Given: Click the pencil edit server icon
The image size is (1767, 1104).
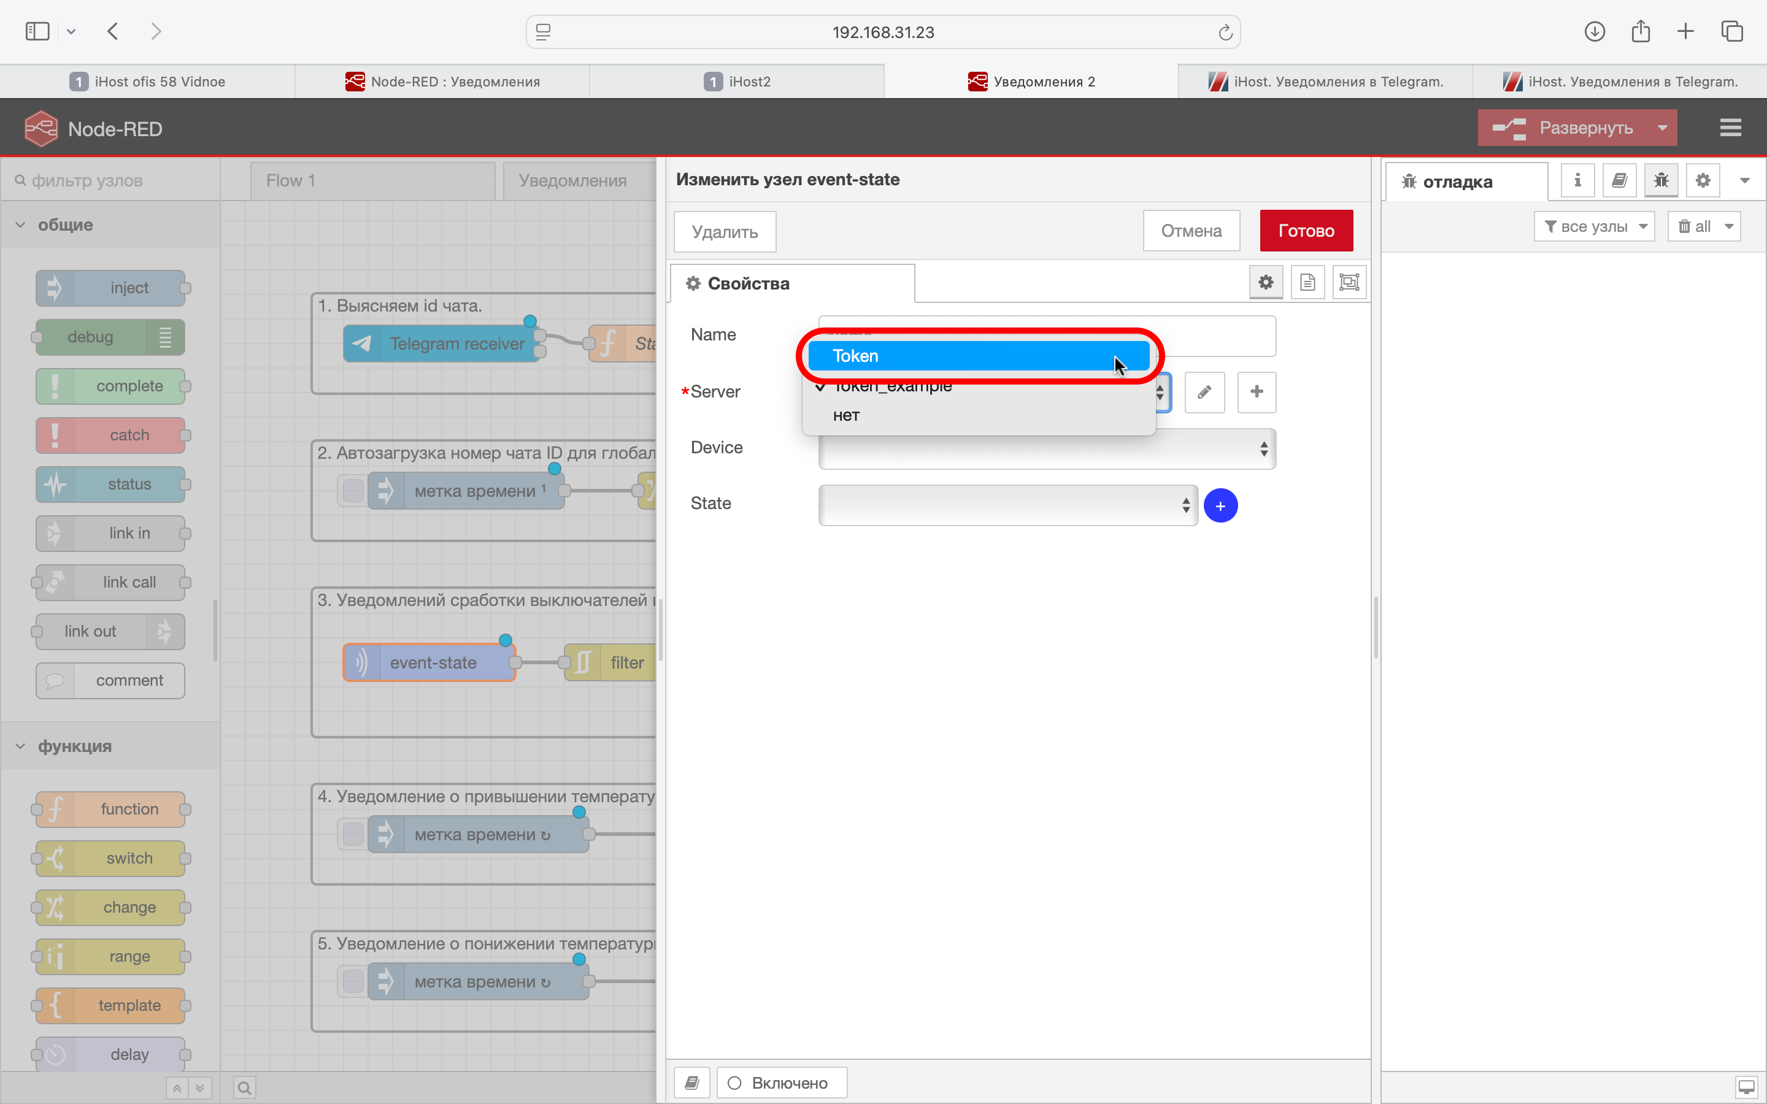Looking at the screenshot, I should [x=1204, y=392].
